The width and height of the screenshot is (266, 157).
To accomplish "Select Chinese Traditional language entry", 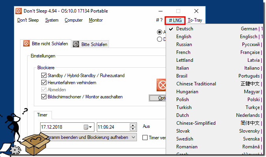I will [x=214, y=84].
